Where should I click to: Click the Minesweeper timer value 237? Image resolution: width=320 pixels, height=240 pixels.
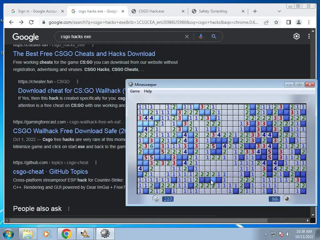(168, 199)
